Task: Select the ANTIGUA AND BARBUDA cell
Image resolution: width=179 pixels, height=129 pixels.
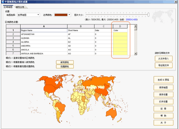Action: (x=44, y=53)
